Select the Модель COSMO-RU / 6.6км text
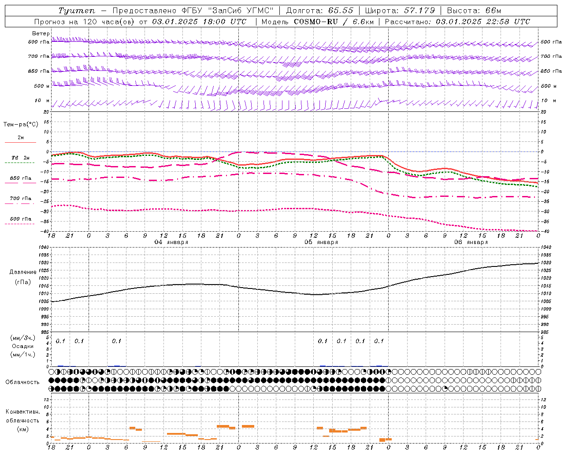Image resolution: width=564 pixels, height=451 pixels. click(x=317, y=22)
